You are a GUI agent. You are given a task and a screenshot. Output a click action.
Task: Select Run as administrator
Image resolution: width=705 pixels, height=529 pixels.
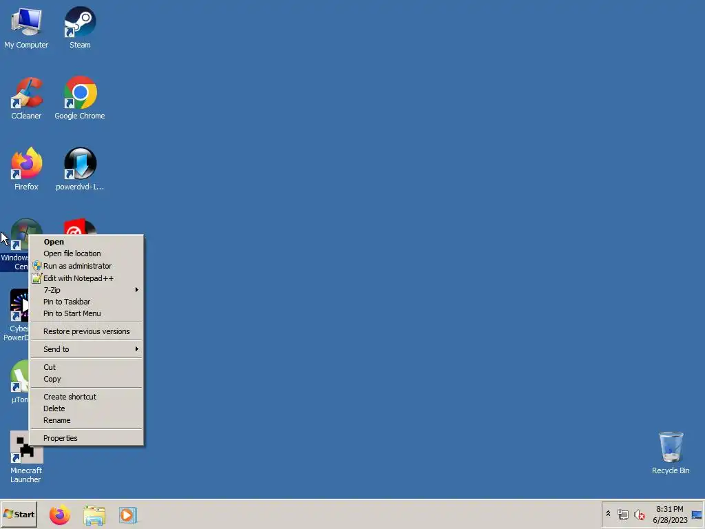click(86, 266)
